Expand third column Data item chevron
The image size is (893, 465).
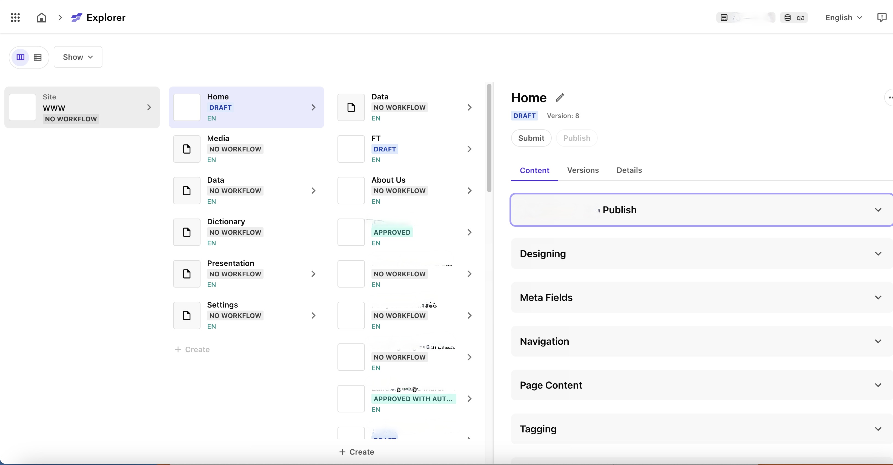point(470,107)
